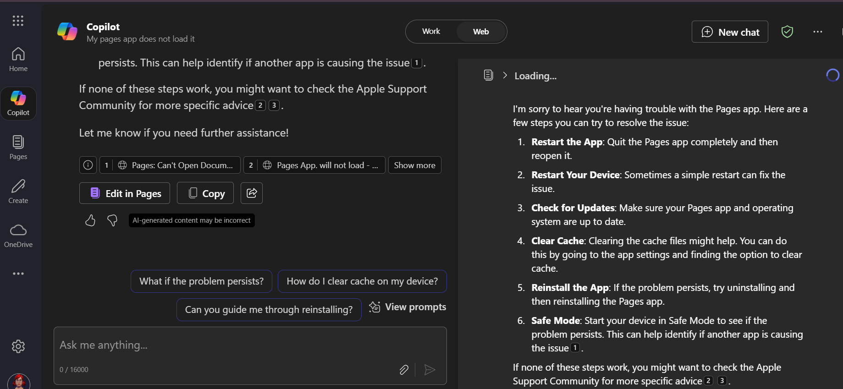Expand the Loading... chevron in page panel

click(x=505, y=75)
